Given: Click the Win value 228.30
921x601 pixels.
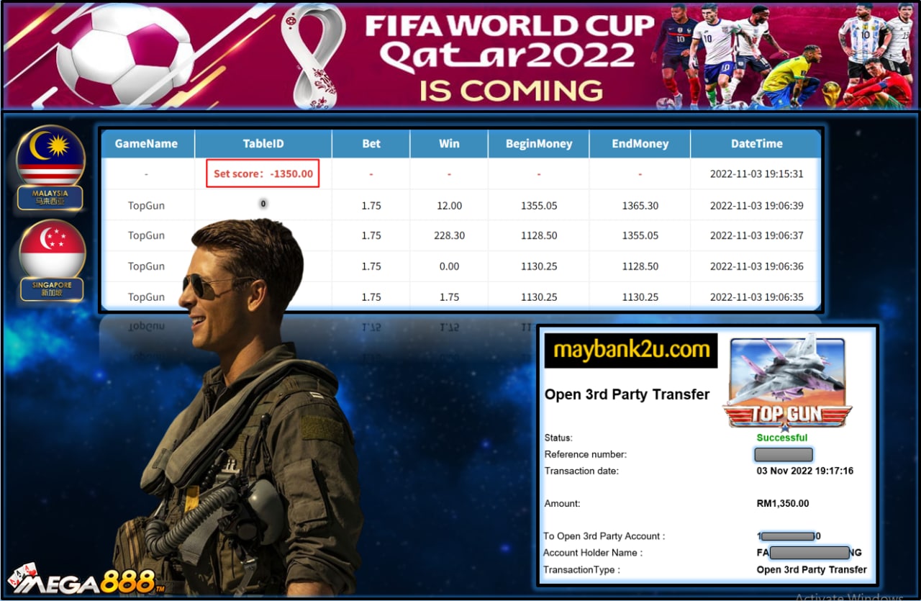Looking at the screenshot, I should (449, 236).
